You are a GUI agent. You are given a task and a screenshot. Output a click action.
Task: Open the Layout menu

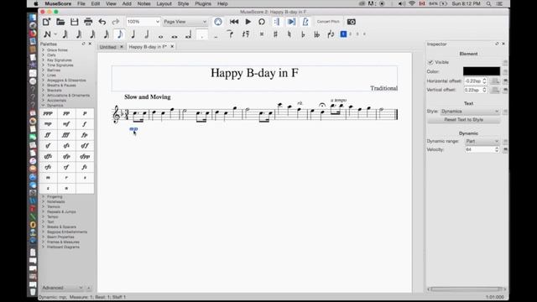[164, 3]
